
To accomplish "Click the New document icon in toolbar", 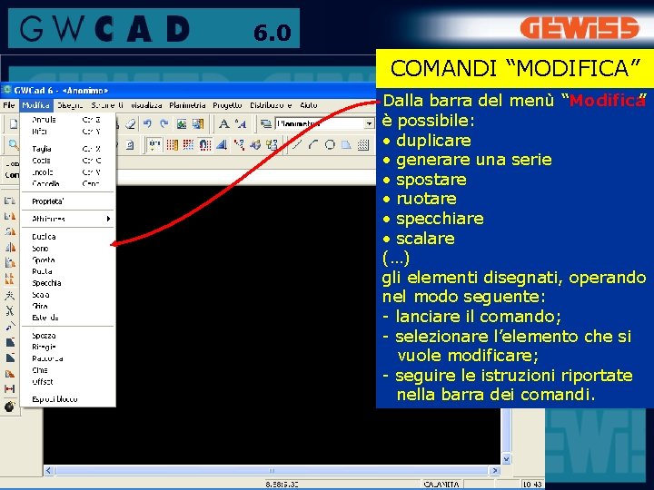I will 14,124.
